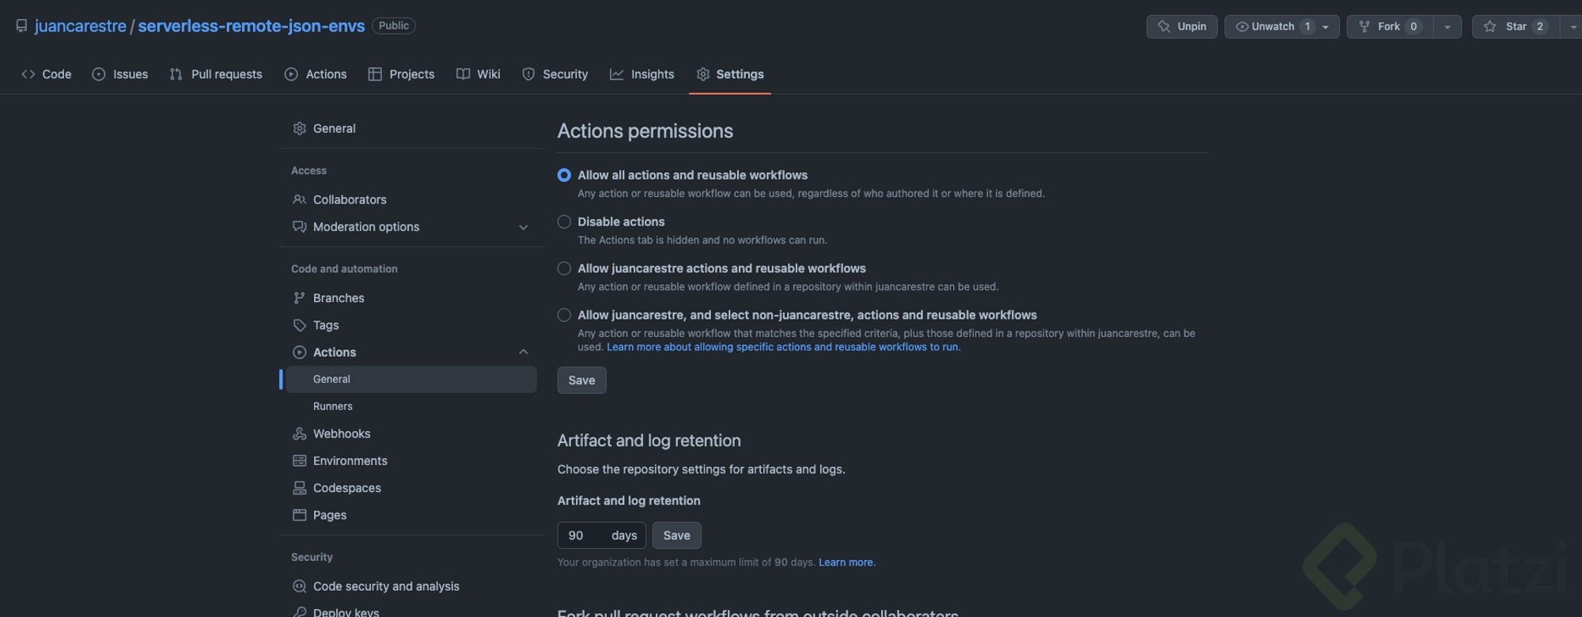Viewport: 1582px width, 617px height.
Task: Click the eye icon on Unwatch button
Action: 1242,26
